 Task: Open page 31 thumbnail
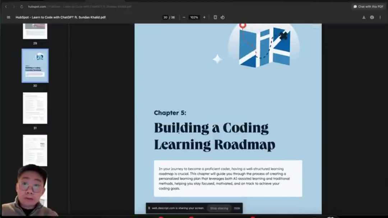click(x=35, y=108)
